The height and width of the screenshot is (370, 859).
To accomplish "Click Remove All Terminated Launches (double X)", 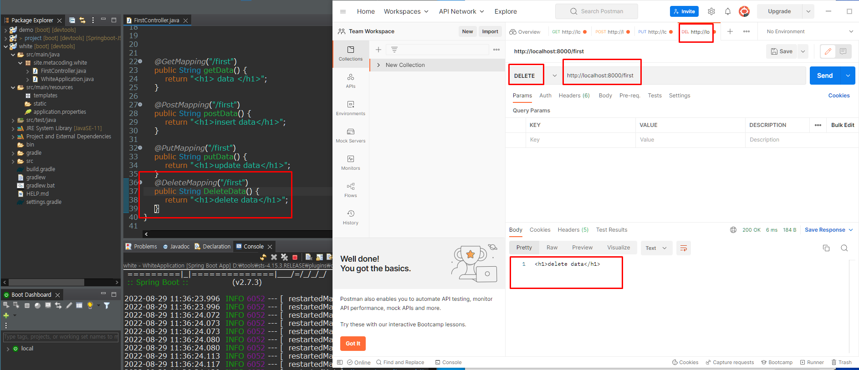I will [284, 257].
